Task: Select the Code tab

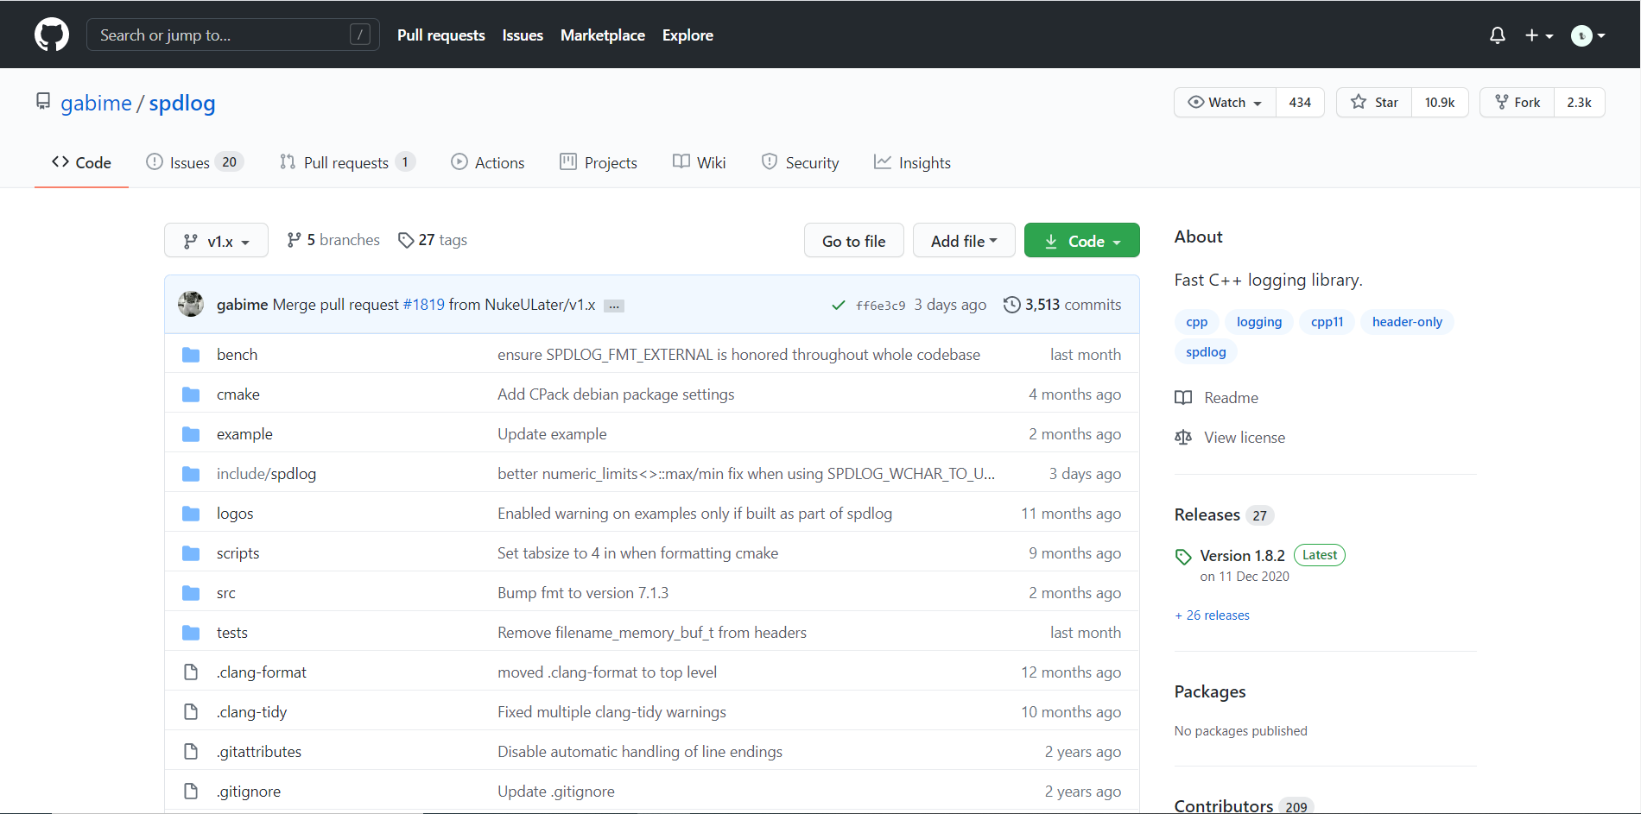Action: 81,162
